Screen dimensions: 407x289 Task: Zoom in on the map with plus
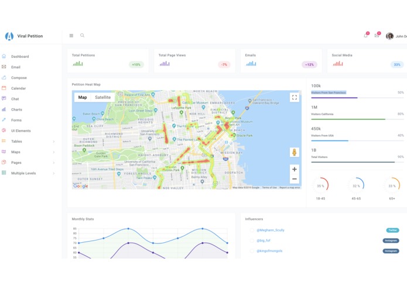[295, 169]
